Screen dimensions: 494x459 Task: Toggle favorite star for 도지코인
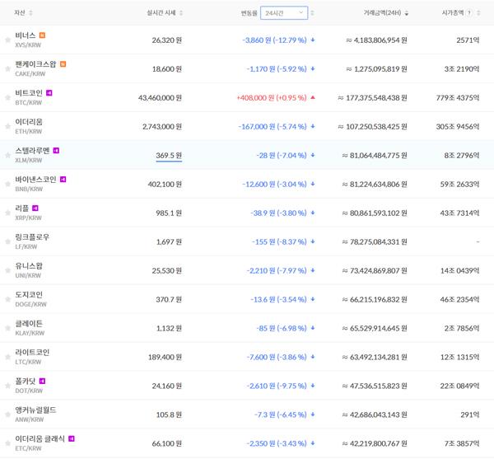click(8, 299)
